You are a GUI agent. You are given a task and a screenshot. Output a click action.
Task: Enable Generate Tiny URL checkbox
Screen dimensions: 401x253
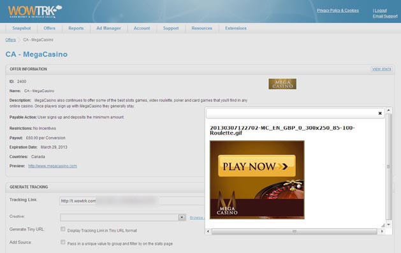[x=63, y=229]
